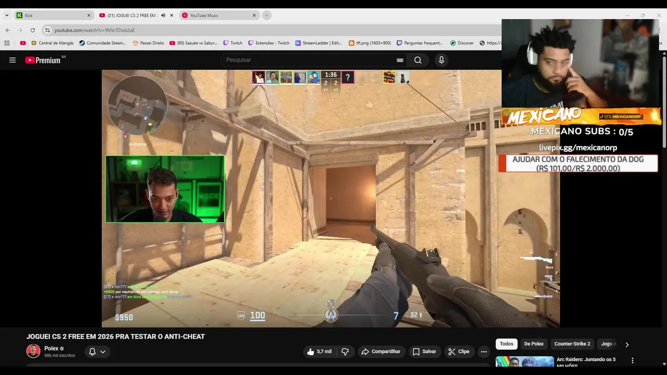Open the Comunidade Steam bookmark

(x=103, y=43)
